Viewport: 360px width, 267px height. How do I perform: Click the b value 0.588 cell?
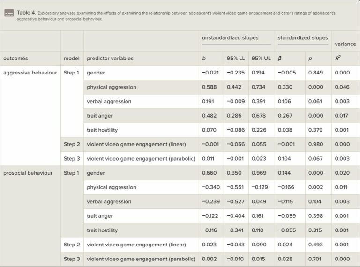209,87
